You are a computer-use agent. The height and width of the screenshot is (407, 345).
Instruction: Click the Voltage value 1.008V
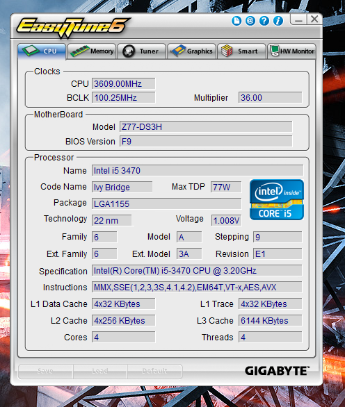pos(227,220)
